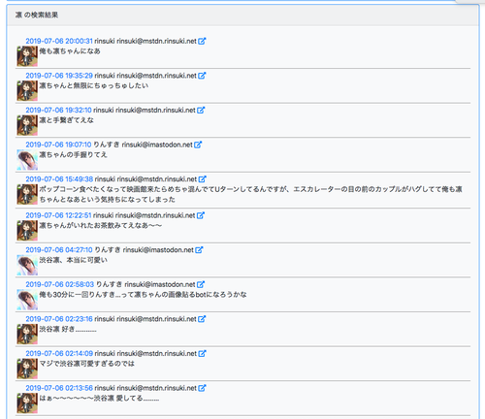Screen dimensions: 485x419
Task: Open external link icon for 04:27:10 post
Action: (x=199, y=250)
